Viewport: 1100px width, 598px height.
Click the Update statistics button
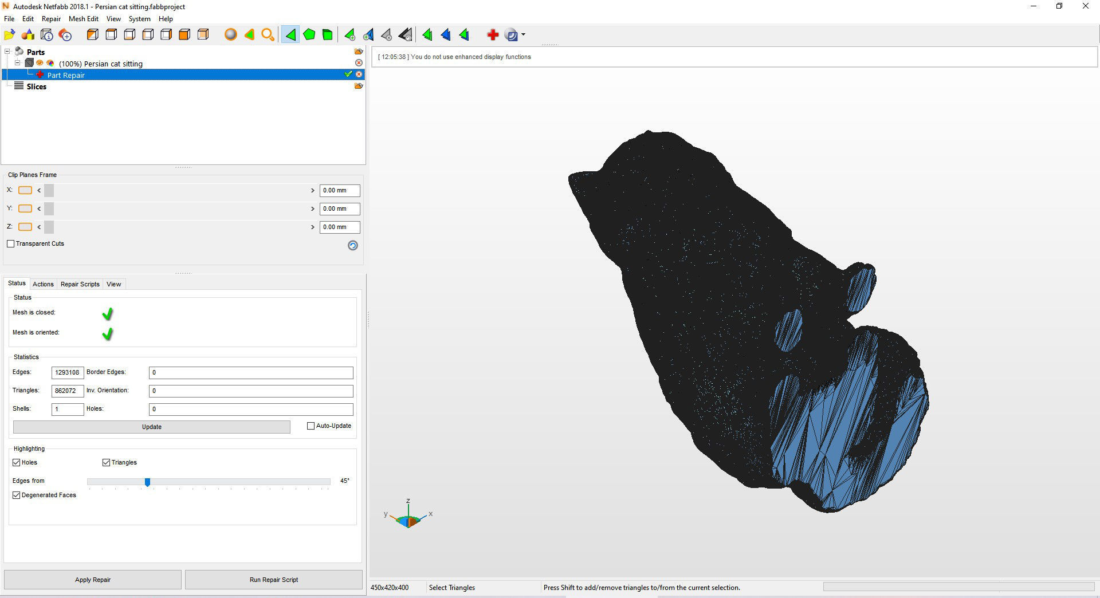[x=152, y=427]
